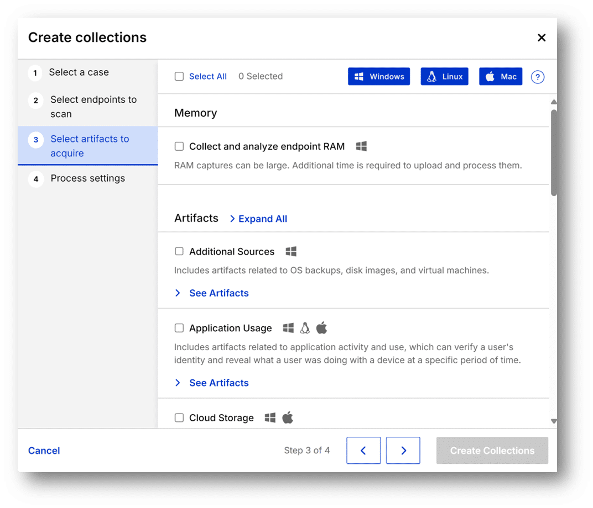Image resolution: width=593 pixels, height=508 pixels.
Task: Click the vertical scrollbar in the artifacts list
Action: coord(553,149)
